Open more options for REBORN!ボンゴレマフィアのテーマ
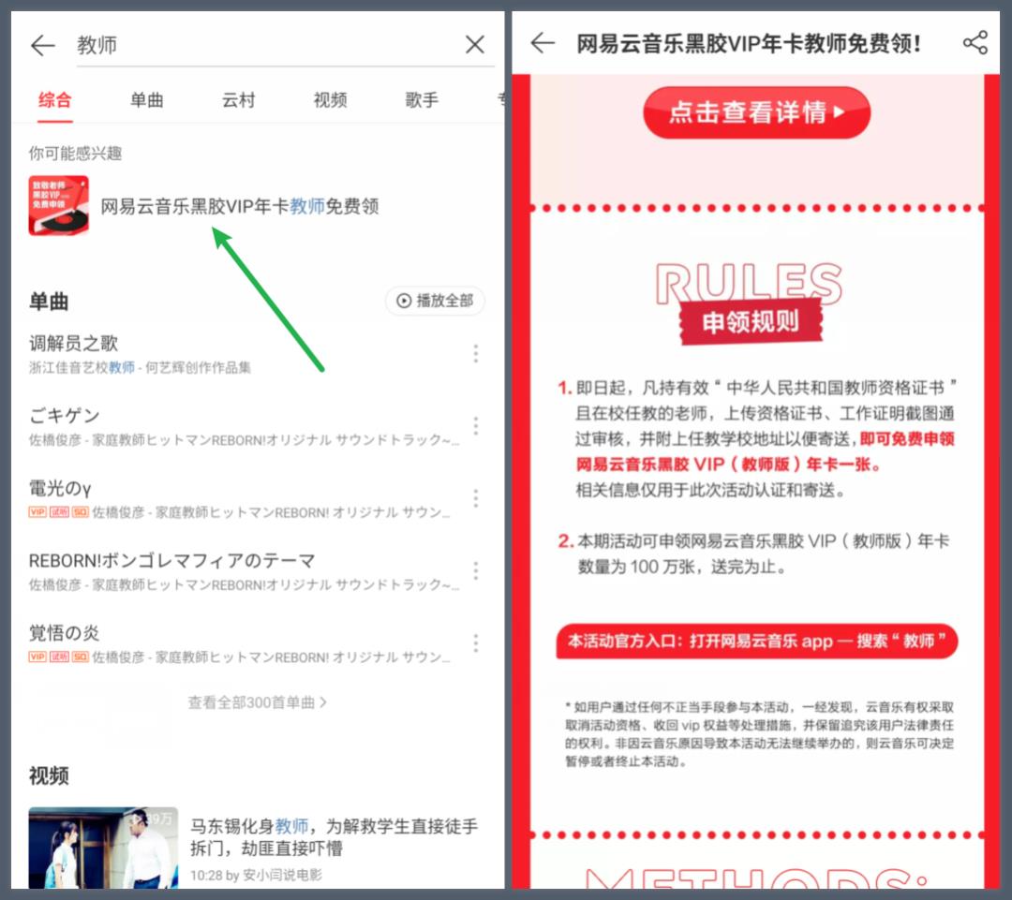This screenshot has width=1012, height=900. click(x=475, y=570)
